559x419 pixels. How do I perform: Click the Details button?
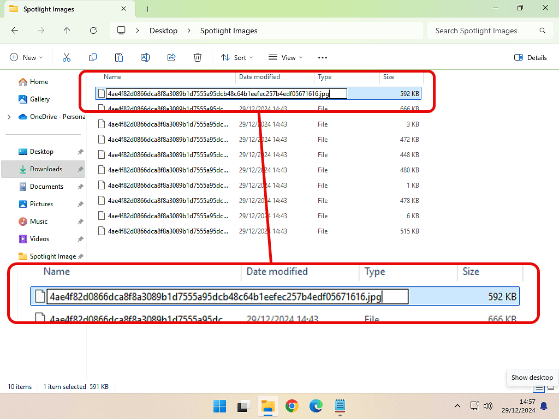530,57
